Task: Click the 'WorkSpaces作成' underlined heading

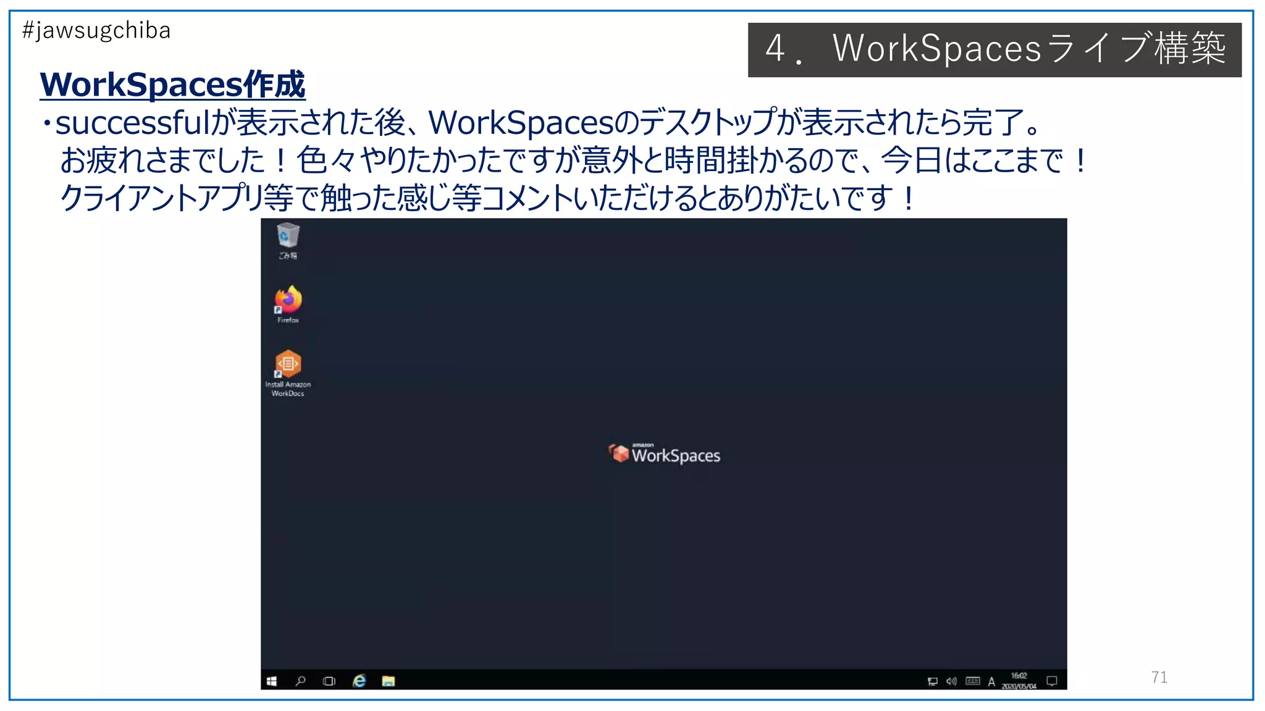Action: tap(172, 85)
